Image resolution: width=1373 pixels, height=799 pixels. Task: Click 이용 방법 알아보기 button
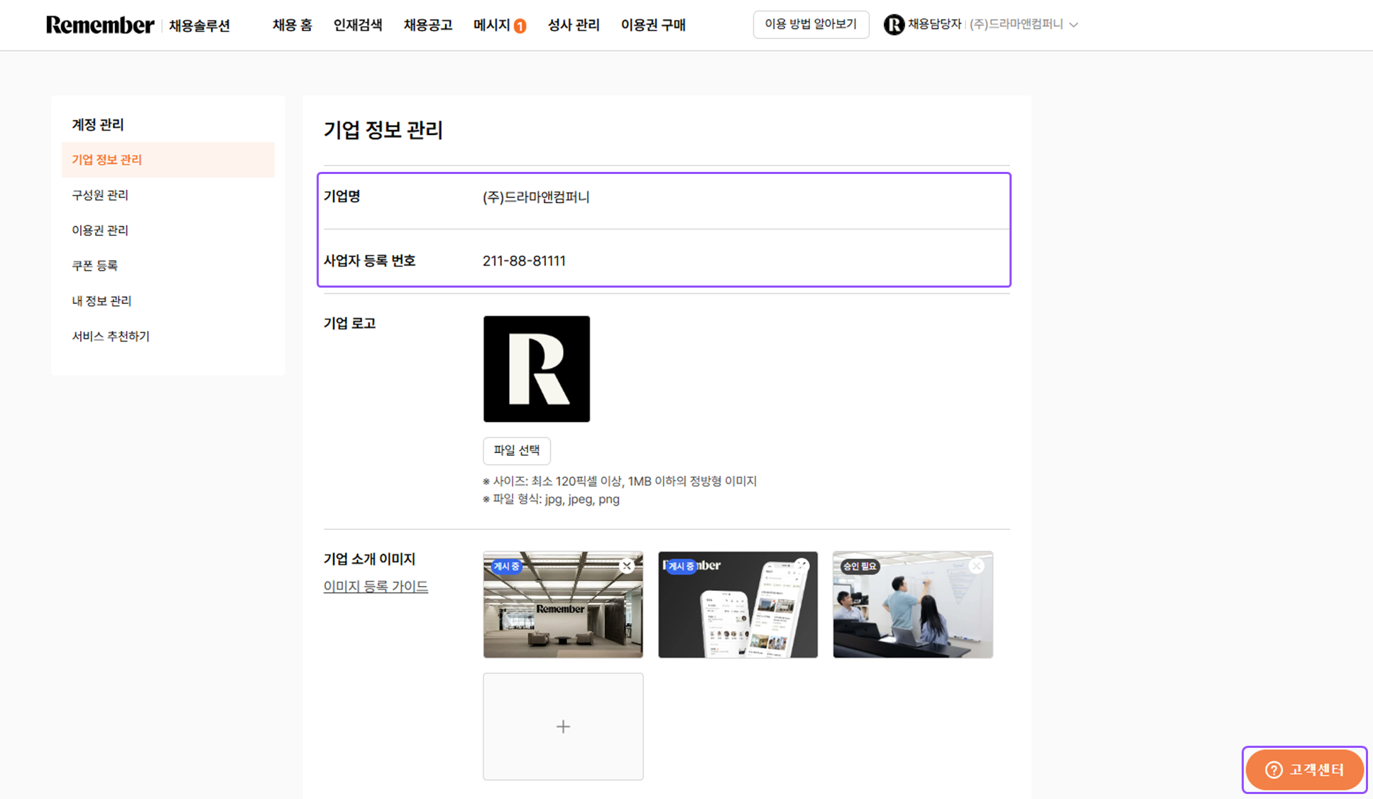(811, 24)
